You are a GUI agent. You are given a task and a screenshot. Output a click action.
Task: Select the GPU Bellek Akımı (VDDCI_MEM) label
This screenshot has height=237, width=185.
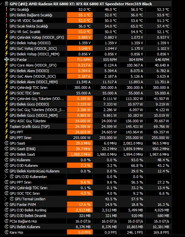[33, 82]
